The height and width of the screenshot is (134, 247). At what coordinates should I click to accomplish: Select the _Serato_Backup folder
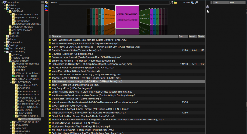pyautogui.click(x=21, y=58)
